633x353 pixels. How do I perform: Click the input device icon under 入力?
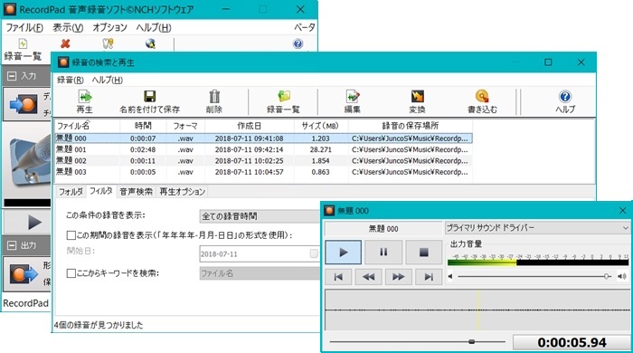pos(24,104)
